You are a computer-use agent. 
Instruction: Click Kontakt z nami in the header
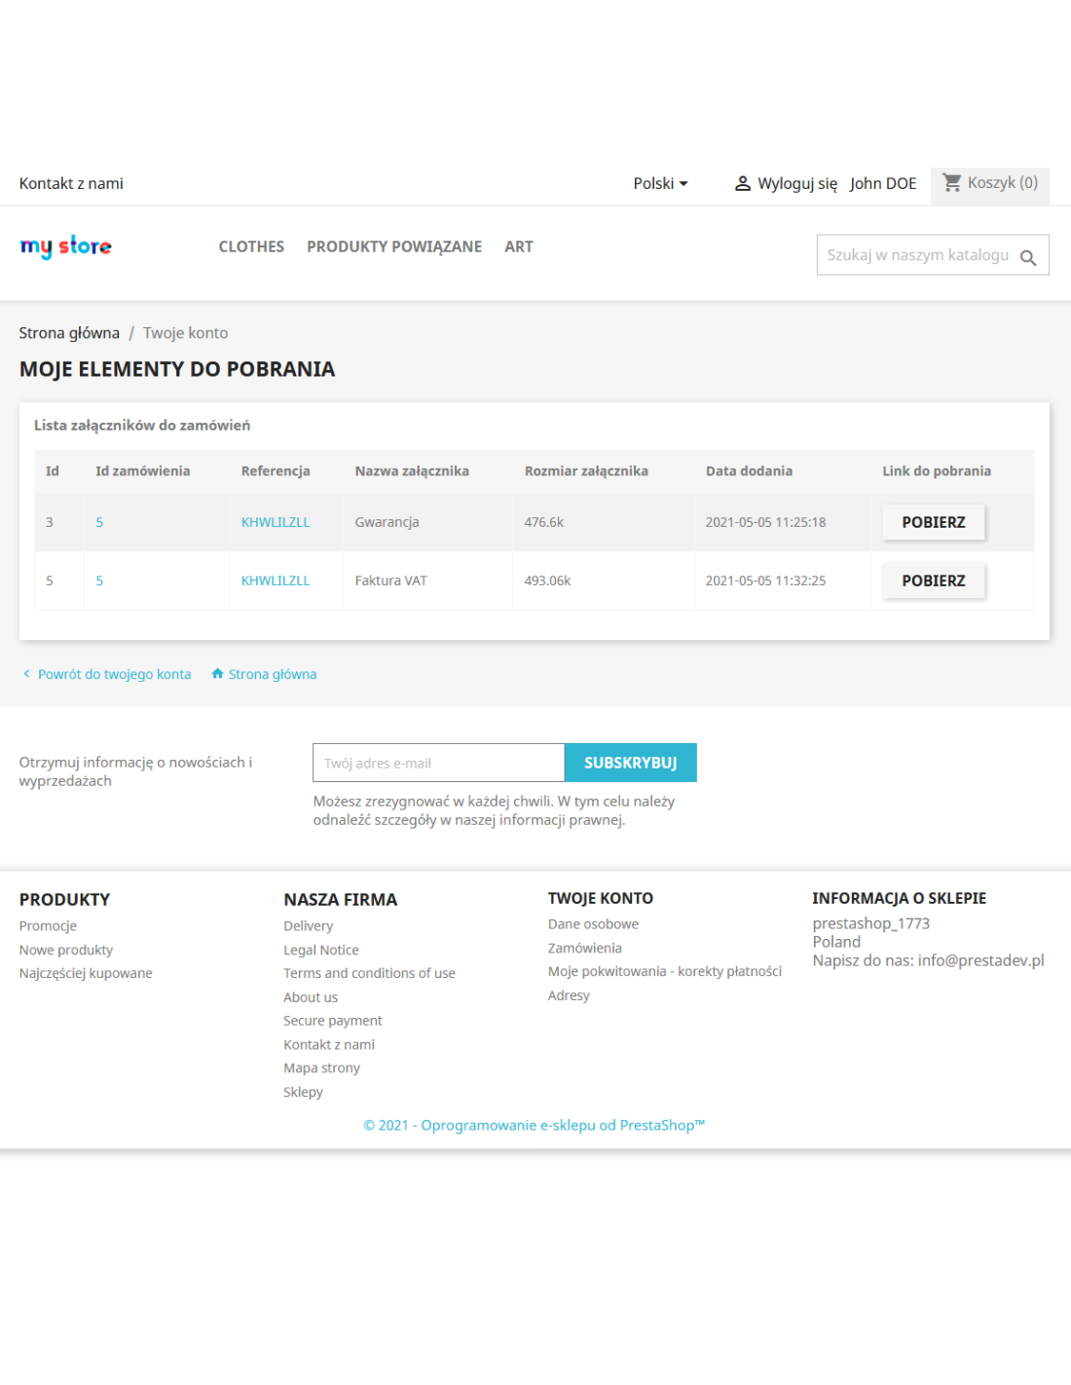click(71, 183)
